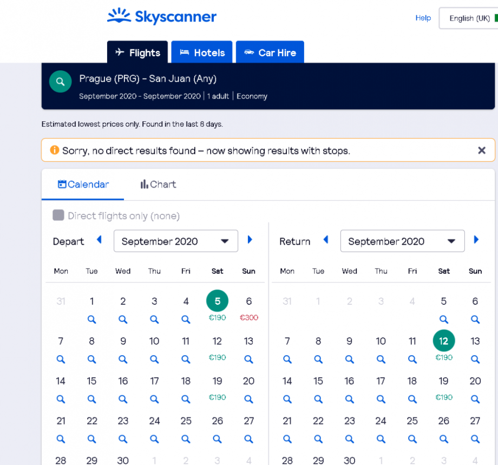Open the Return month dropdown
498x465 pixels.
click(402, 241)
